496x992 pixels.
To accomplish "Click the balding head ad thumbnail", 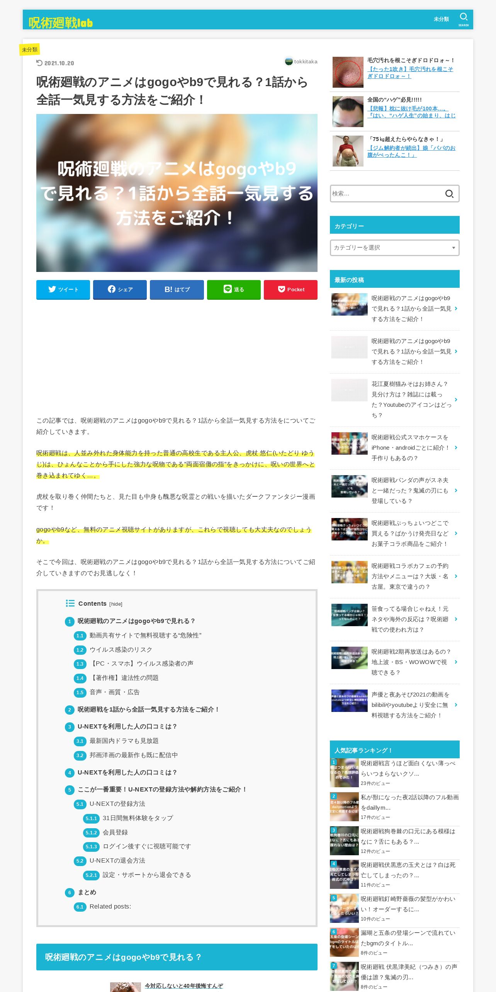I will point(348,112).
